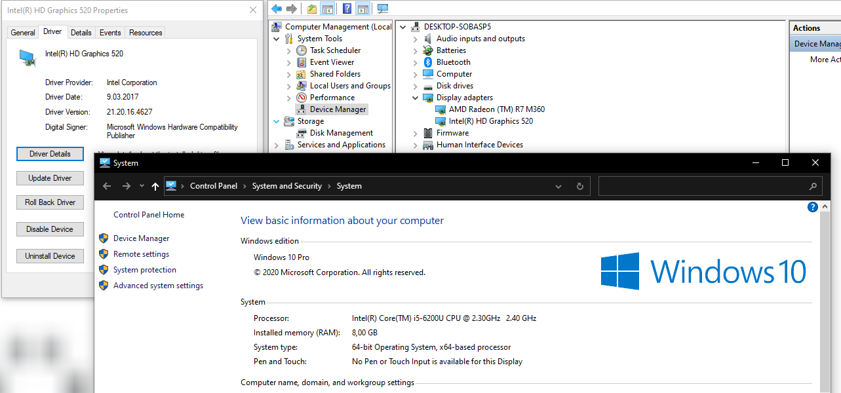Image resolution: width=841 pixels, height=393 pixels.
Task: Open the Resources tab in Properties
Action: [x=145, y=33]
